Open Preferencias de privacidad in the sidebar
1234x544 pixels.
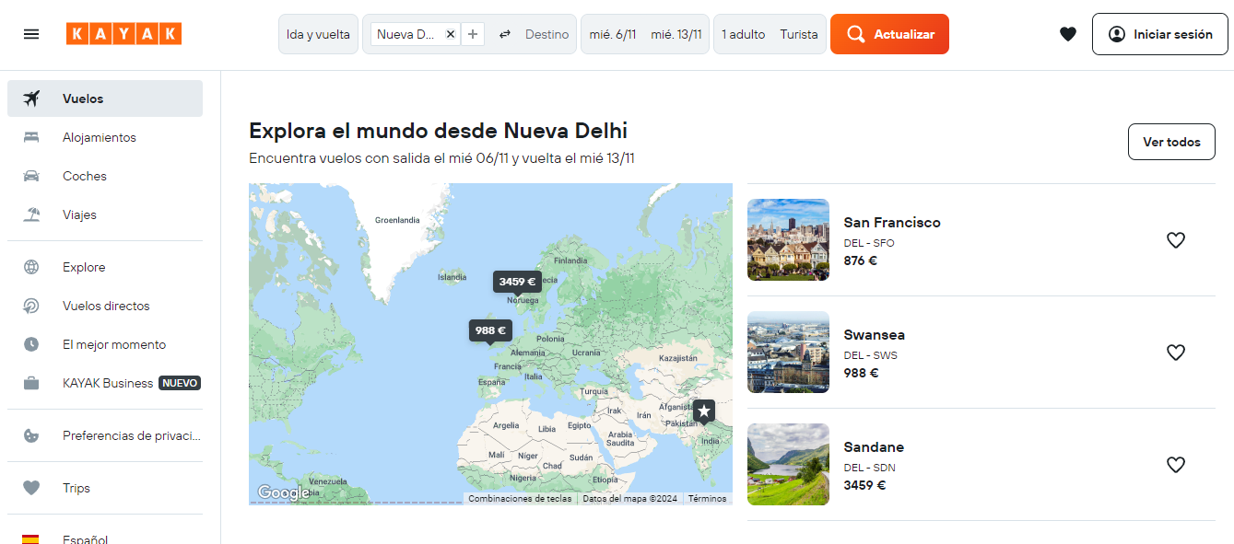click(x=105, y=435)
